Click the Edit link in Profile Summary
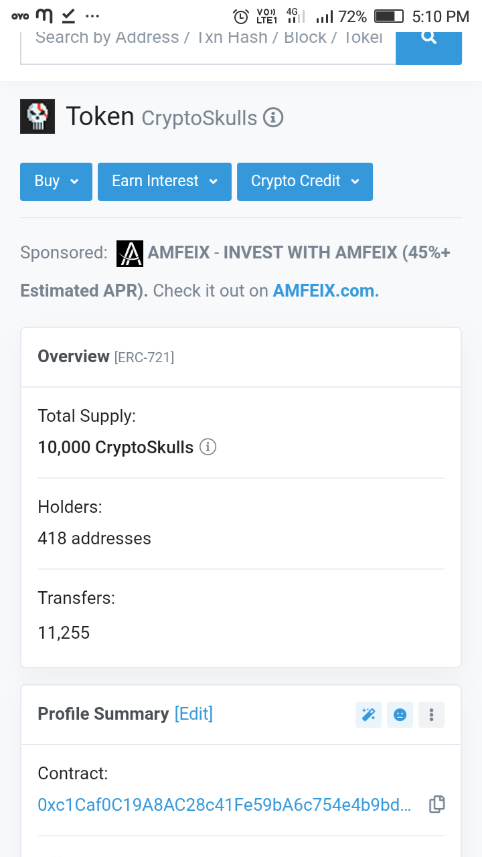The width and height of the screenshot is (482, 857). 193,714
